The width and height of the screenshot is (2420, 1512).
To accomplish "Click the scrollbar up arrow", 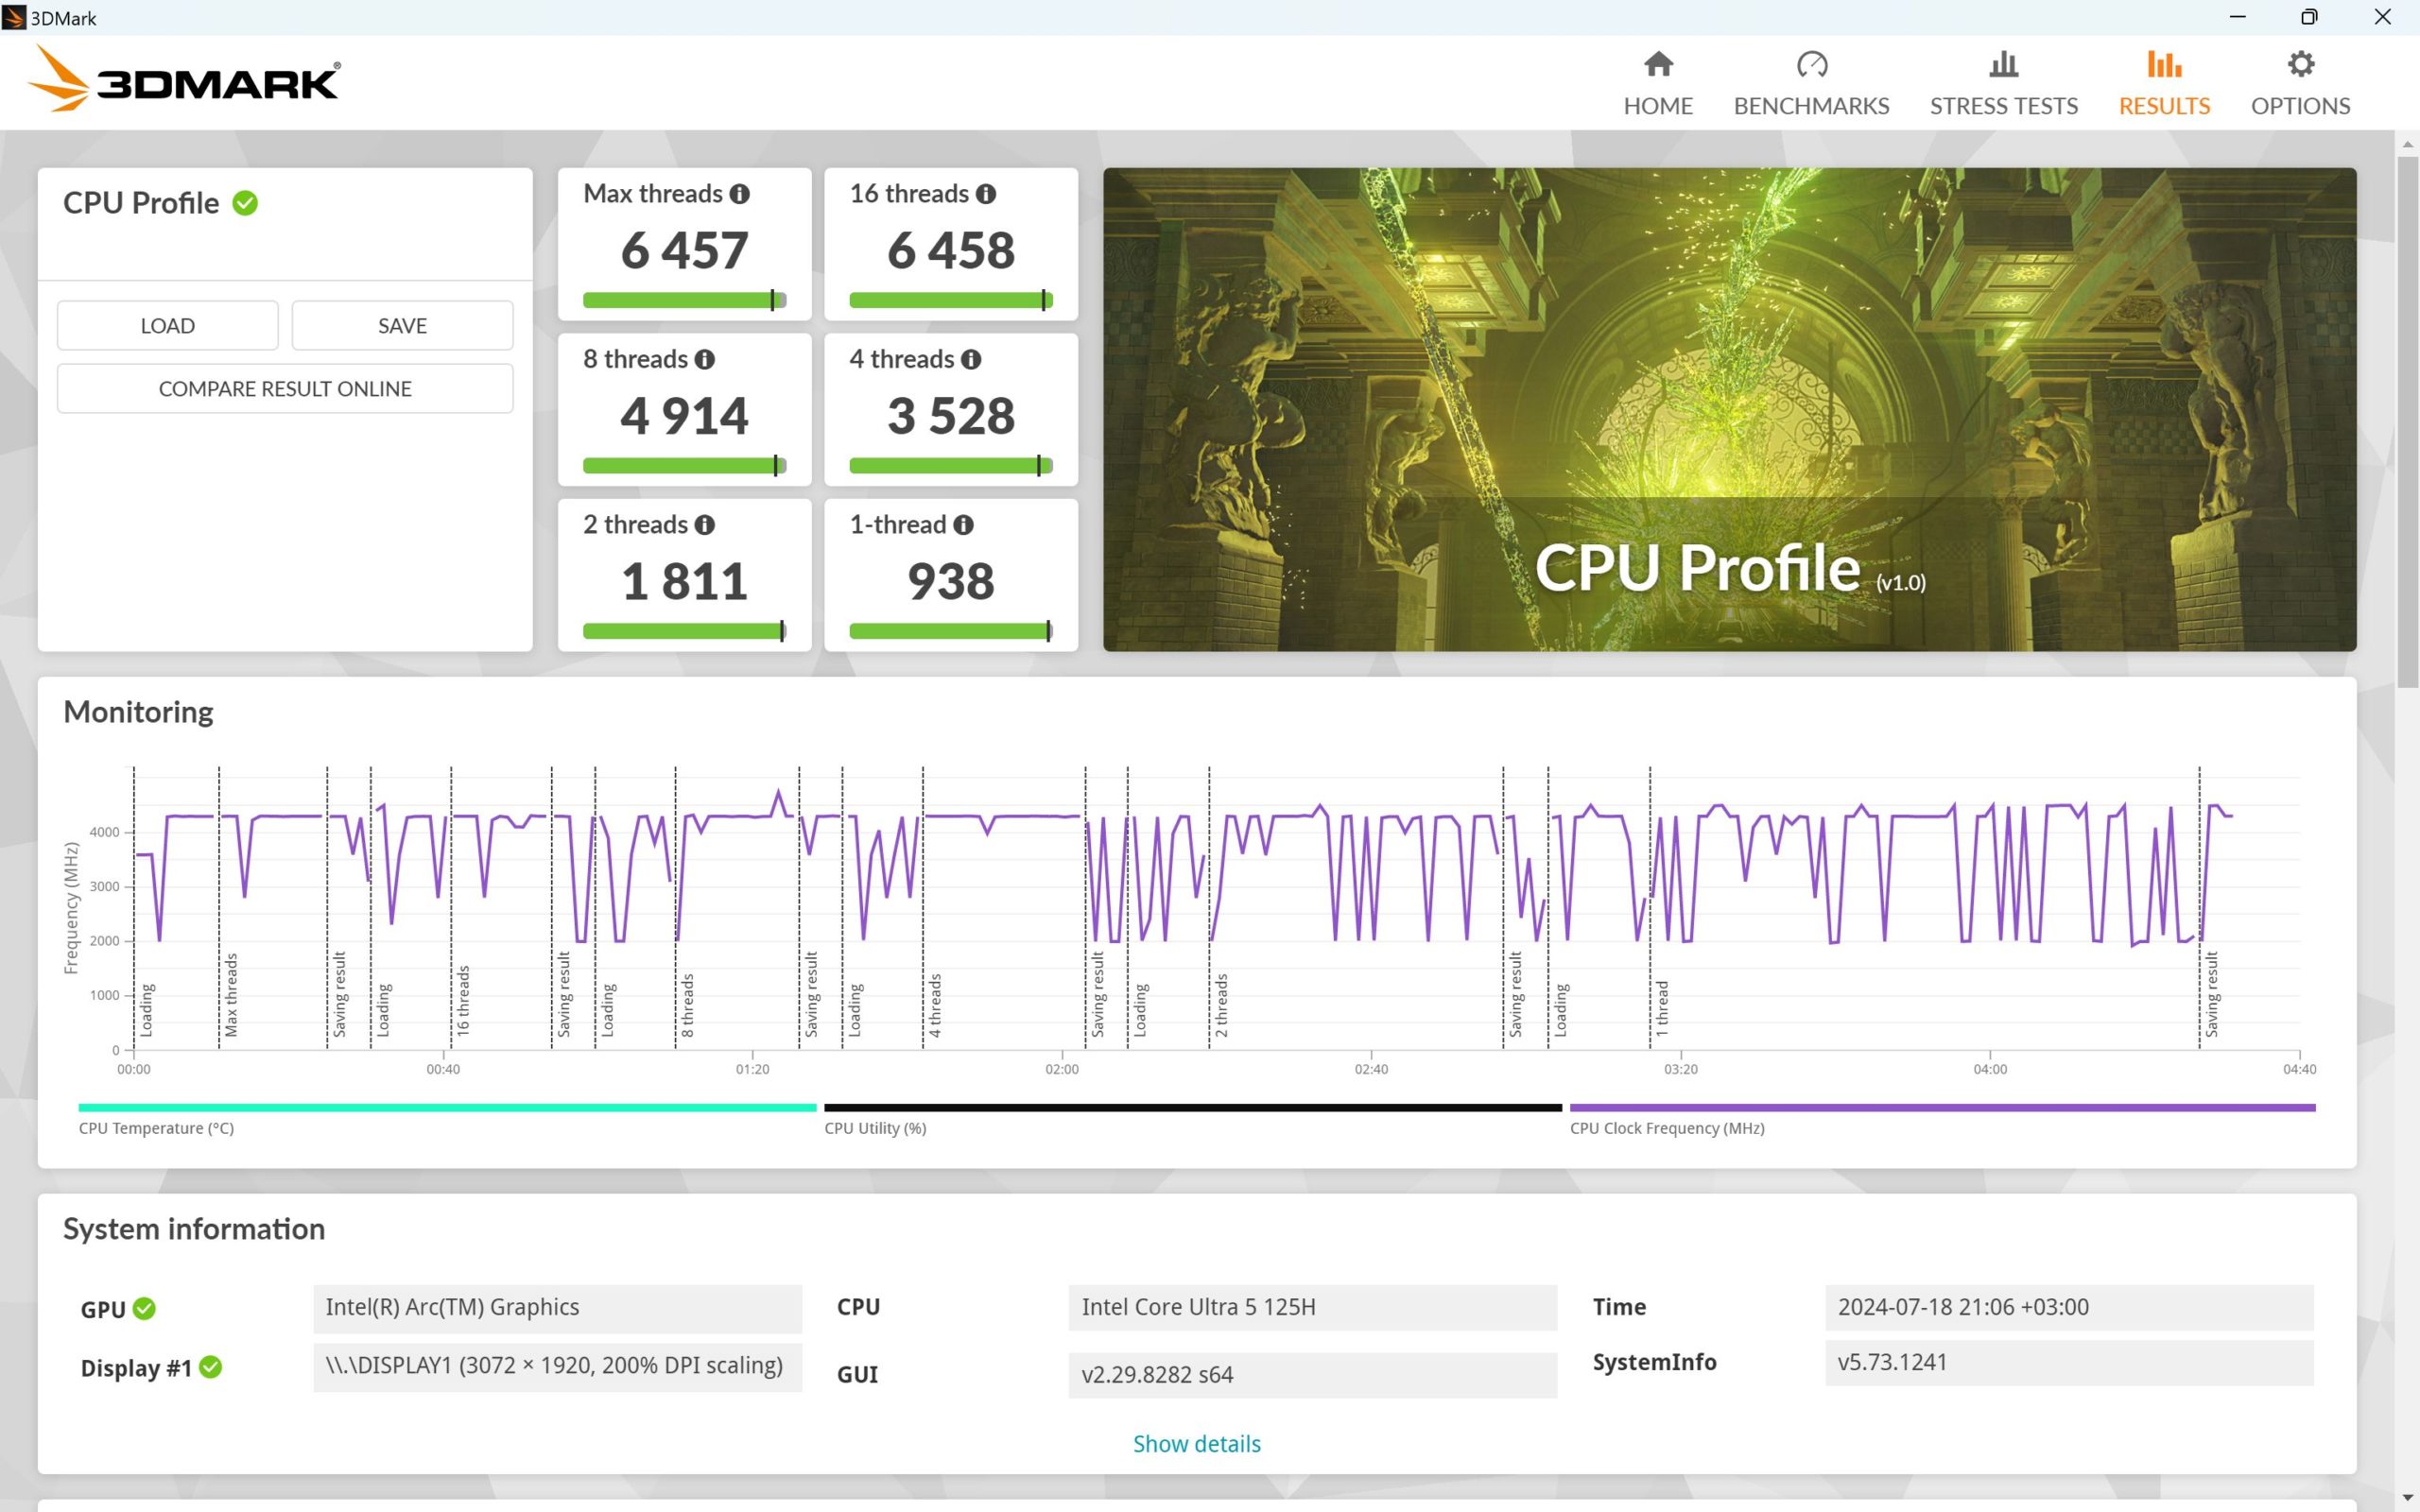I will (x=2407, y=145).
